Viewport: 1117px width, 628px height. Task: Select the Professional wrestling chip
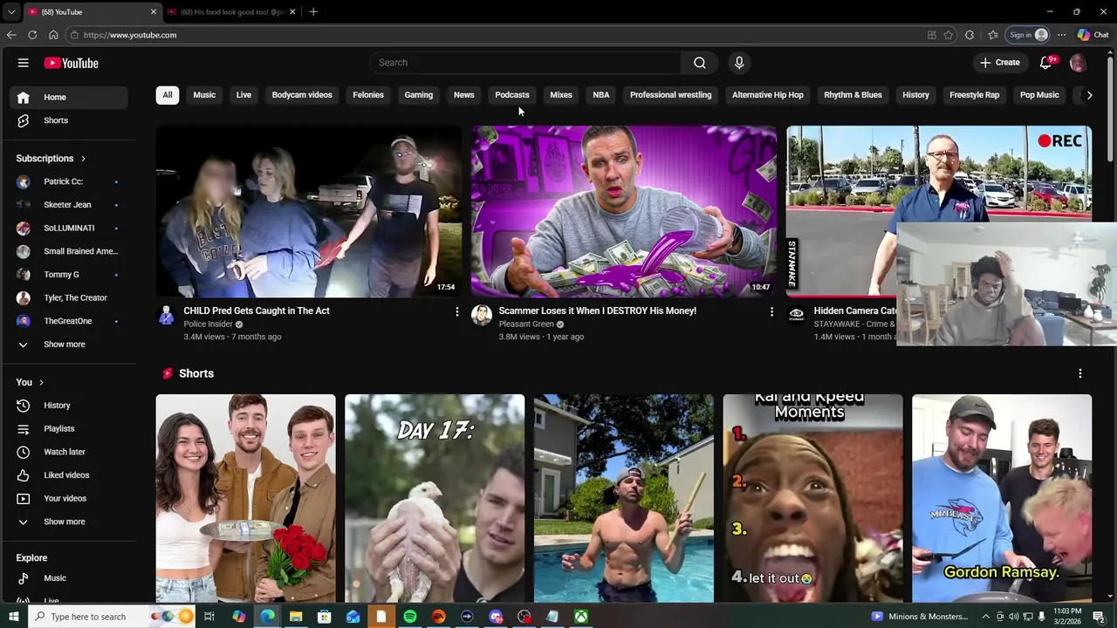pos(671,95)
